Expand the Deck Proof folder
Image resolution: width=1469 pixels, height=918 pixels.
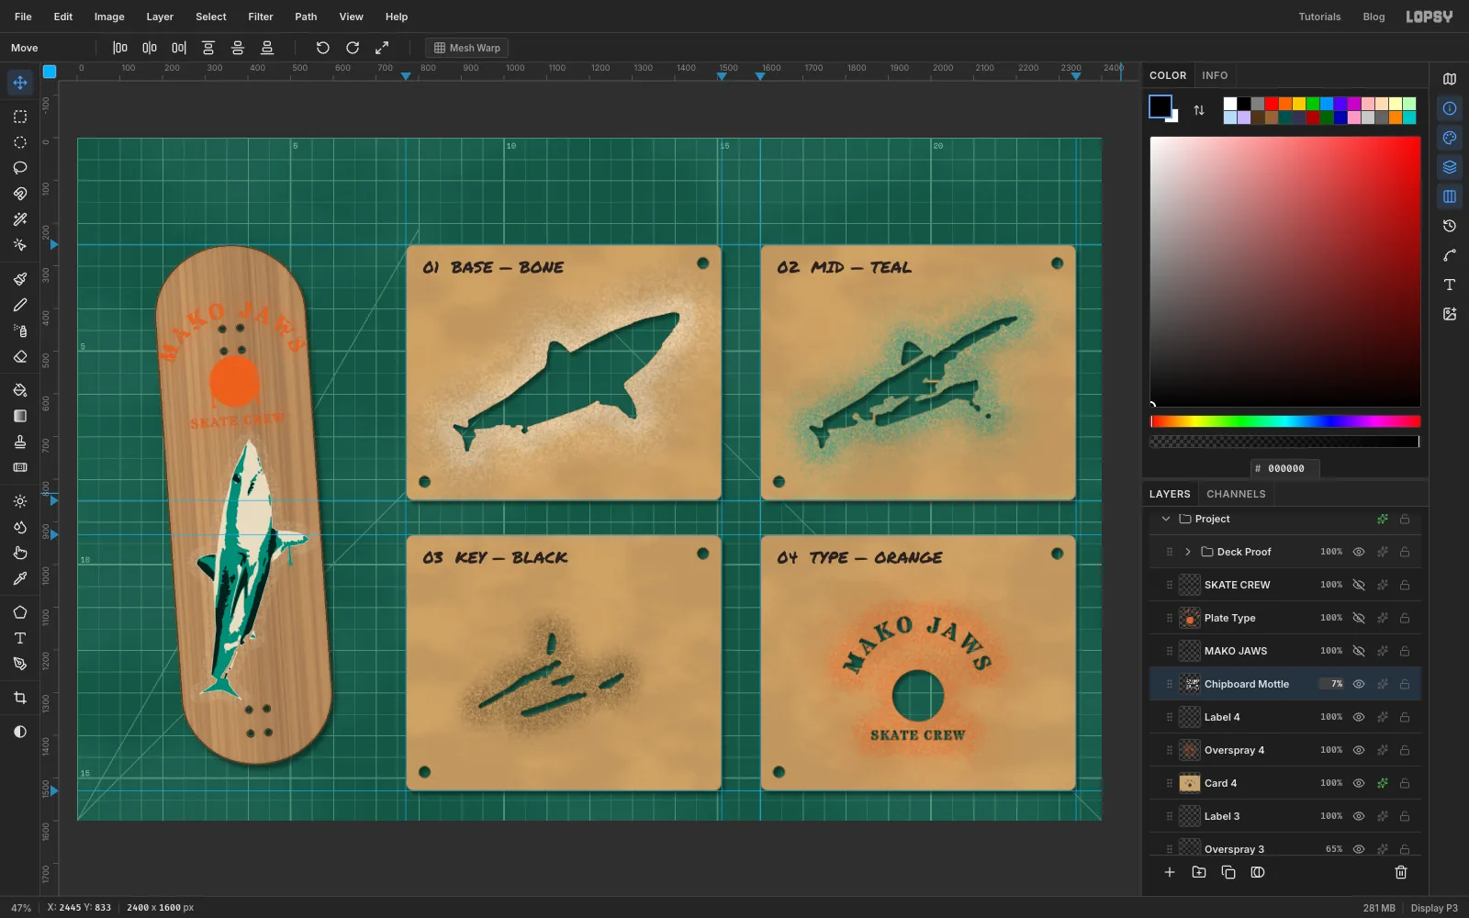tap(1188, 552)
